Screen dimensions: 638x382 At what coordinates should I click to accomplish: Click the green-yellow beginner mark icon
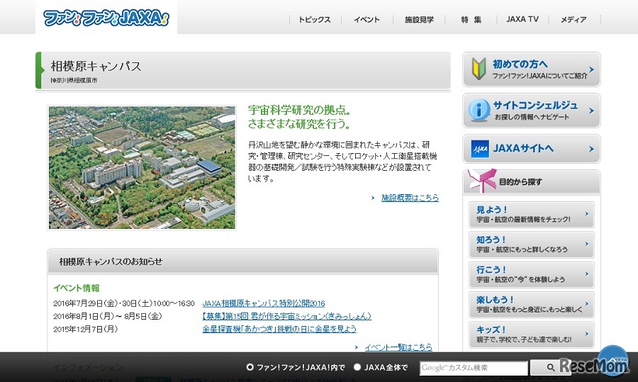point(479,68)
